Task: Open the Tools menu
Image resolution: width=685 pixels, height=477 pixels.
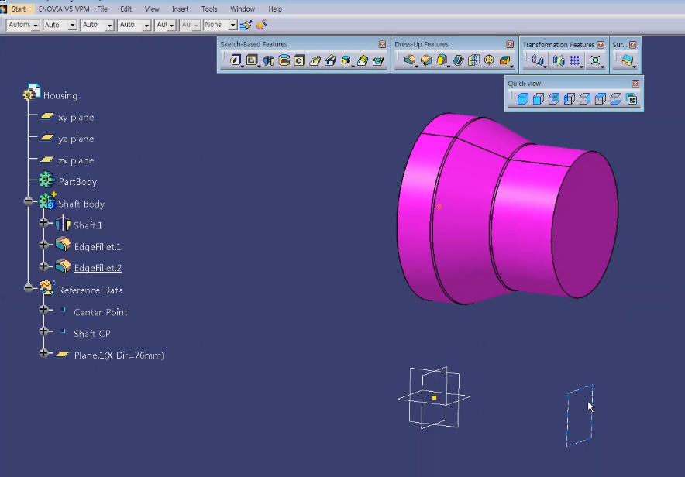Action: click(x=209, y=9)
